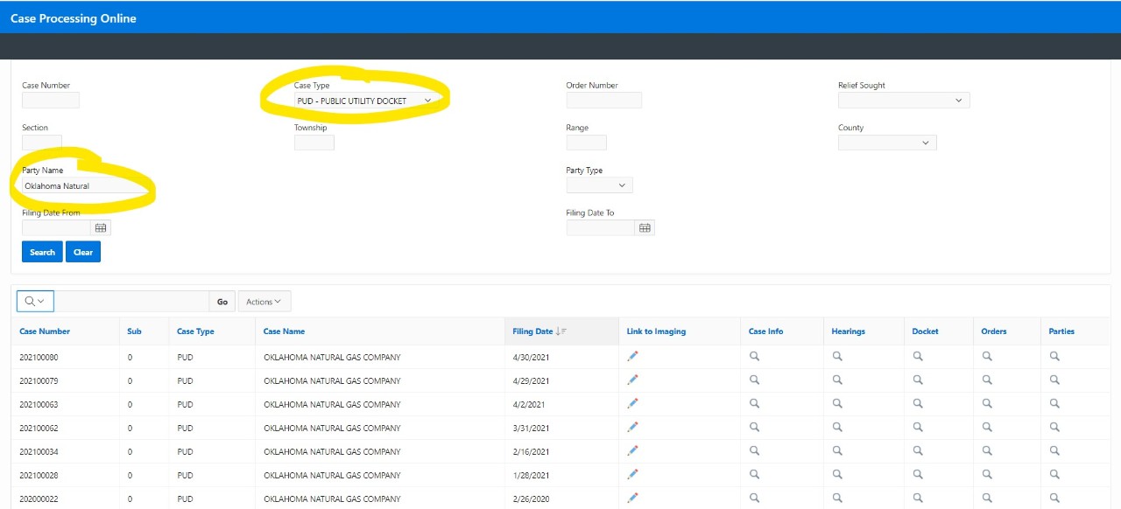This screenshot has height=509, width=1121.
Task: Open Hearings magnifier for case 202100063
Action: 837,404
